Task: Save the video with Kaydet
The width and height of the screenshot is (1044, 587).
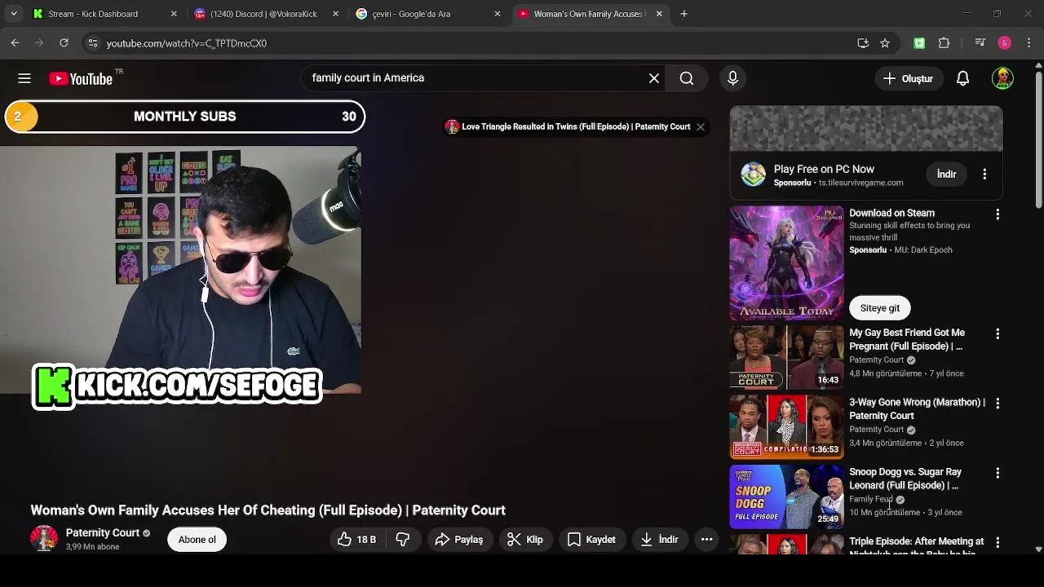Action: [x=591, y=540]
